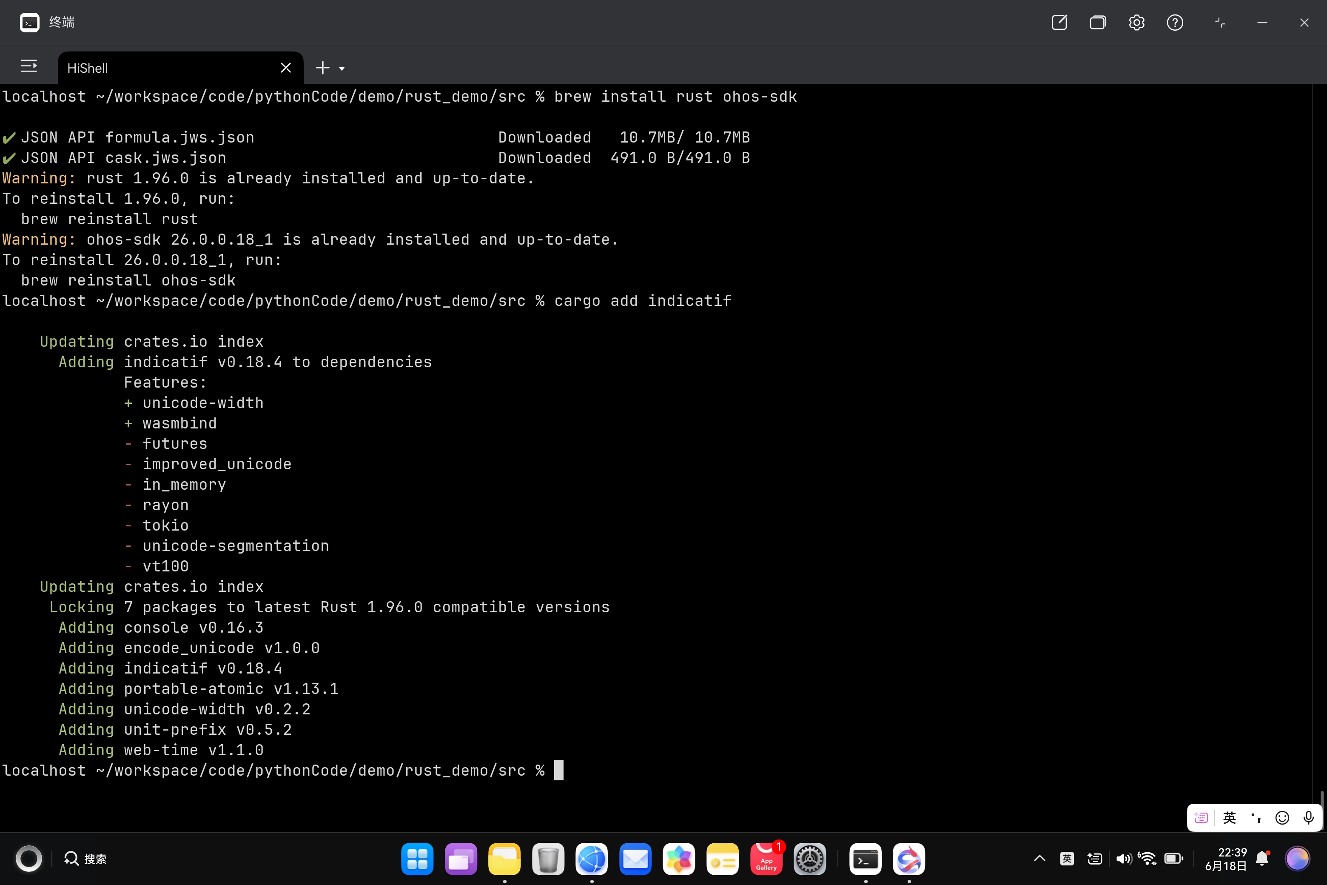Click '- vt100' feature line
Screen dimensions: 1327x885
[x=156, y=565]
